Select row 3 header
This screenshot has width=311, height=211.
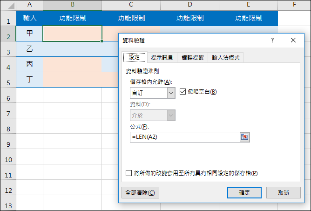click(x=8, y=49)
